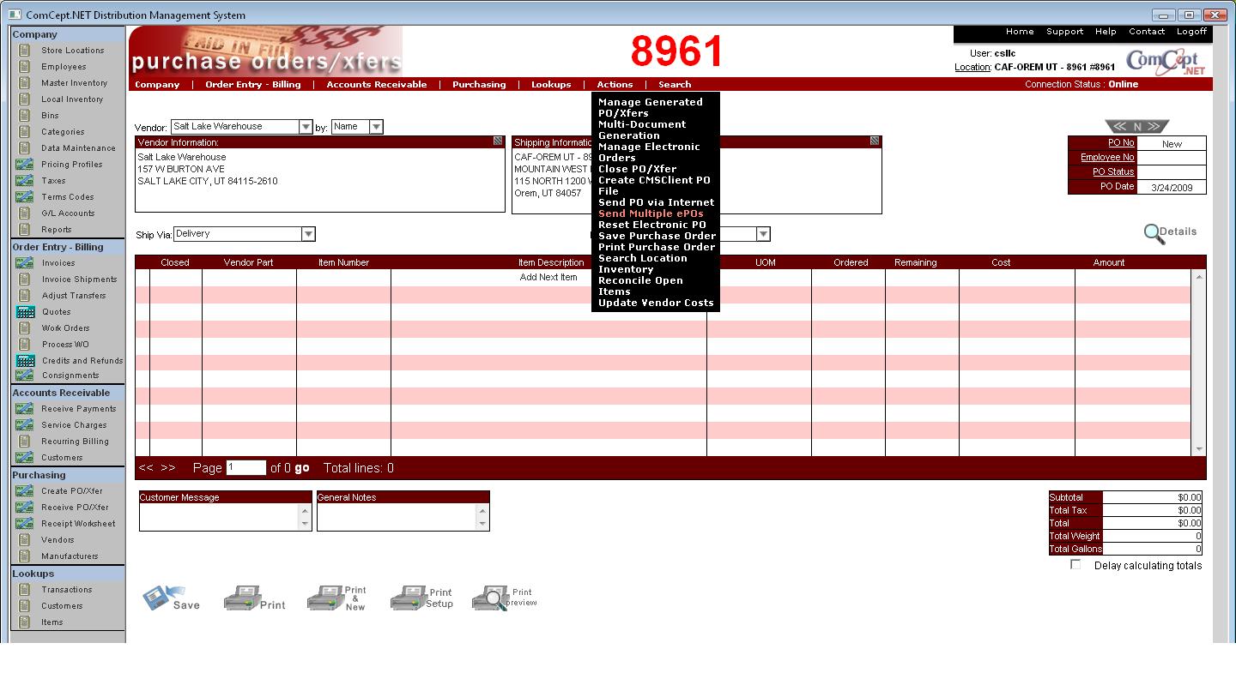Image resolution: width=1236 pixels, height=685 pixels.
Task: Expand the vendor 'by' Name dropdown
Action: pos(376,127)
